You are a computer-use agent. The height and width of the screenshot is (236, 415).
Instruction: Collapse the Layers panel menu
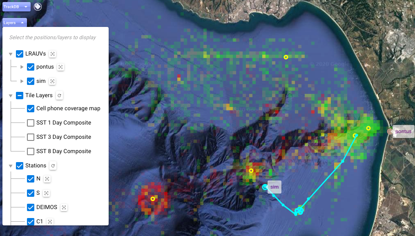(15, 23)
